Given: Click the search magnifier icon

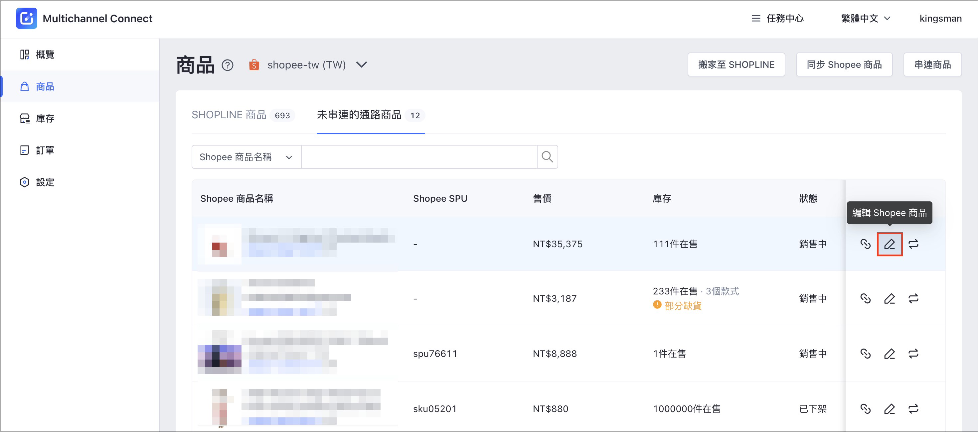Looking at the screenshot, I should click(x=547, y=157).
